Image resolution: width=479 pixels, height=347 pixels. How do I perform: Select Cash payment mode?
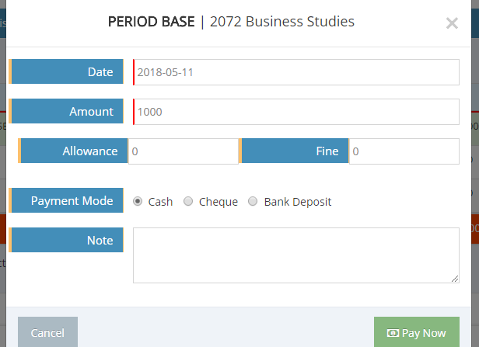click(138, 202)
